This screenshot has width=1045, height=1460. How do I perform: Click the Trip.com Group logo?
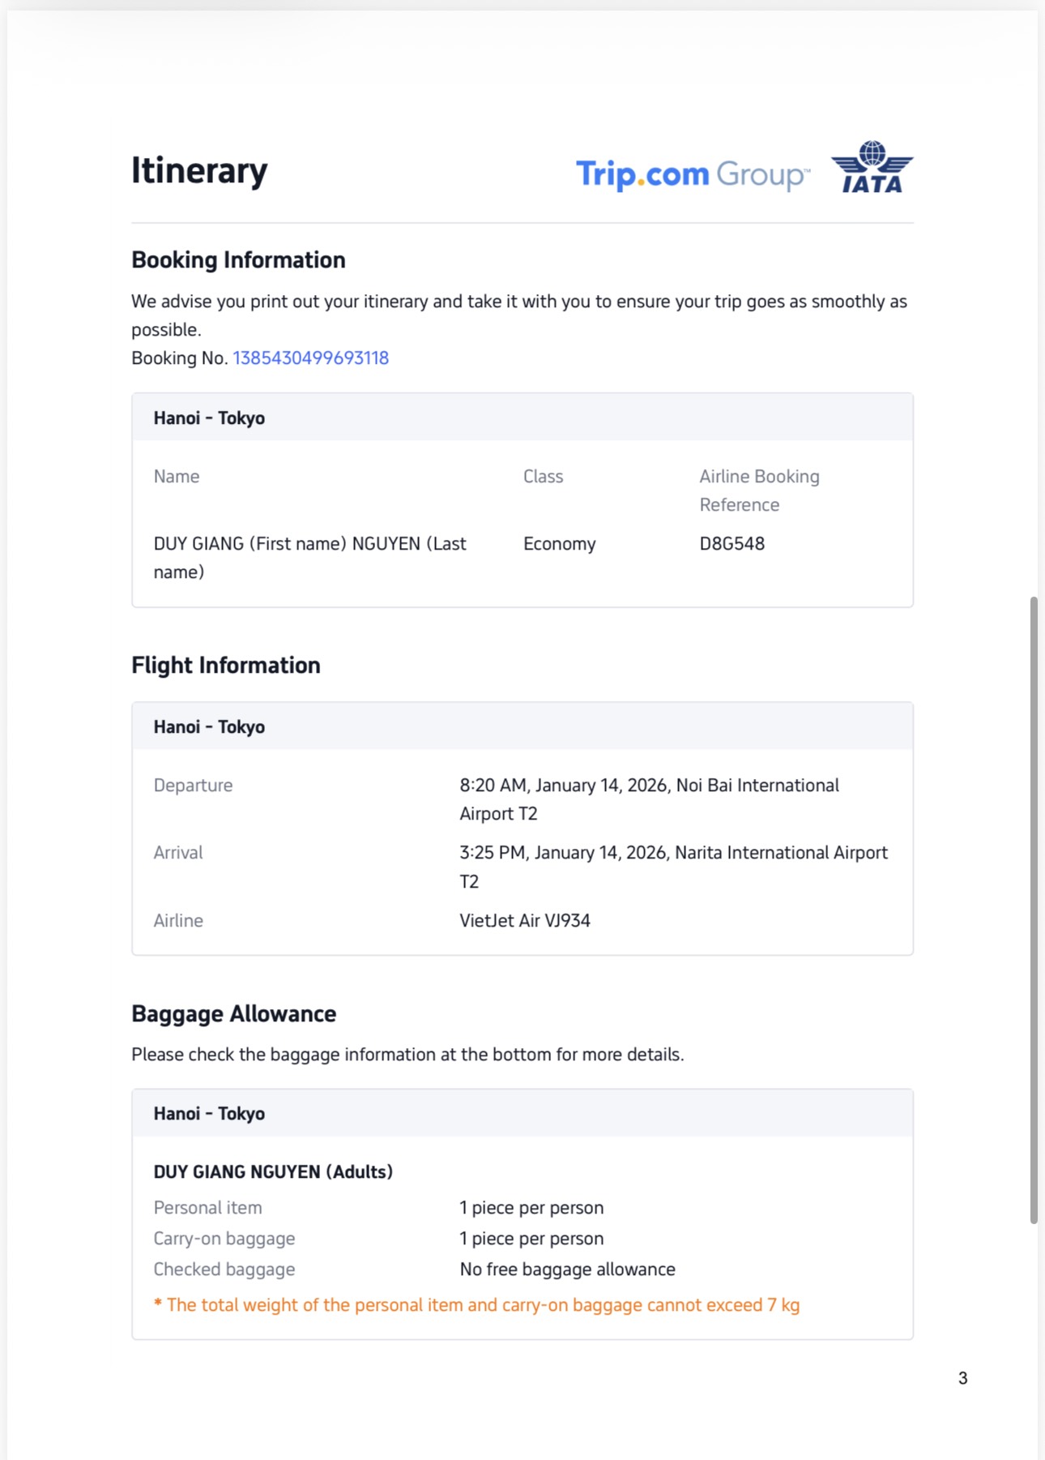[x=692, y=174]
